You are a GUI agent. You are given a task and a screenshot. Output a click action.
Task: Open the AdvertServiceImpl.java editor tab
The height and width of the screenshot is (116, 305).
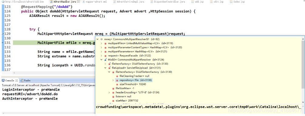point(129,2)
